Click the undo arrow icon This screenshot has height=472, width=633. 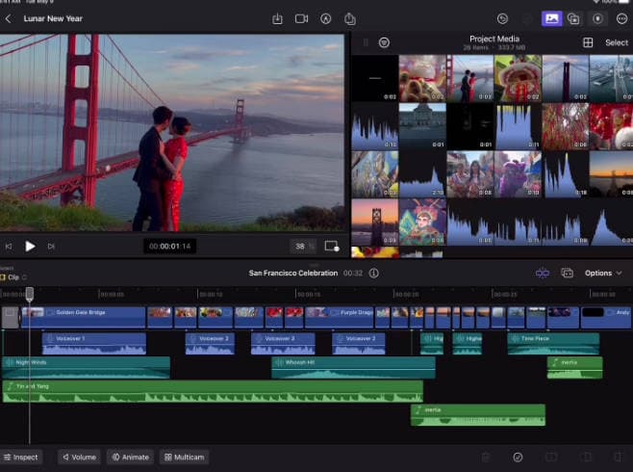[x=502, y=18]
